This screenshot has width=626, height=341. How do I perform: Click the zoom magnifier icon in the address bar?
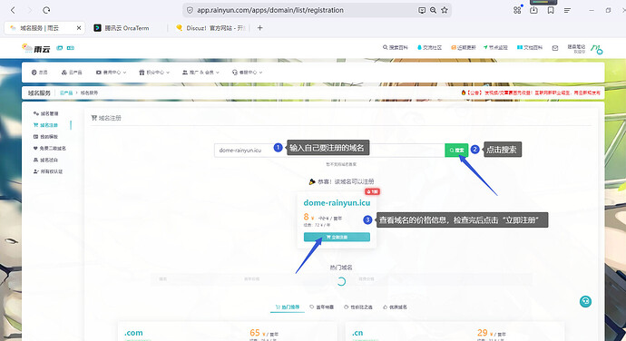pyautogui.click(x=433, y=10)
